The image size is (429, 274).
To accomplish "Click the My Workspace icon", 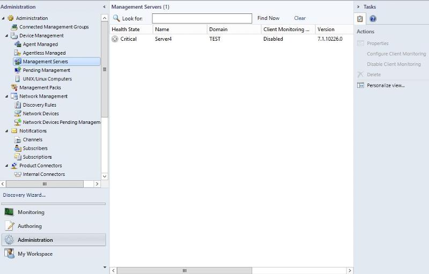I will click(x=9, y=254).
